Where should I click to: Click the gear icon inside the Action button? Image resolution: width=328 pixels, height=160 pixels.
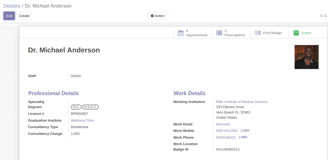[x=152, y=16]
